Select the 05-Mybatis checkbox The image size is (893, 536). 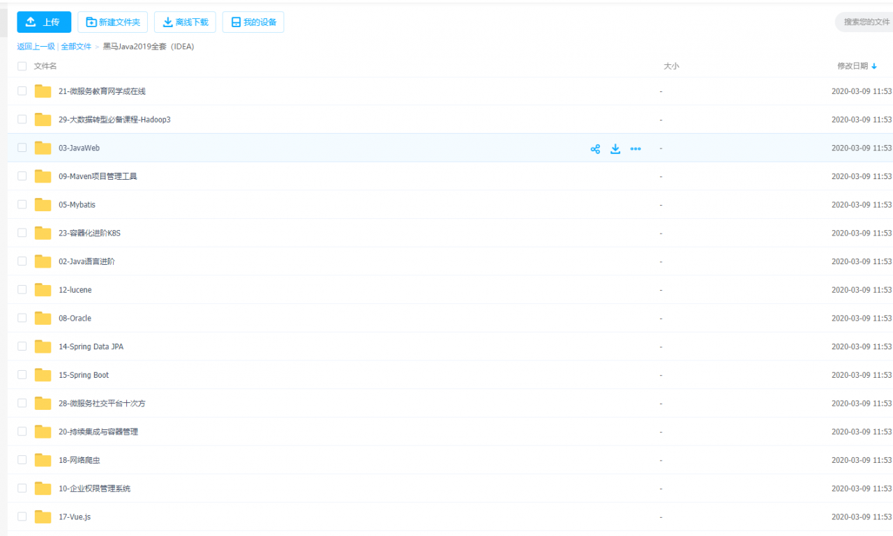(x=22, y=204)
